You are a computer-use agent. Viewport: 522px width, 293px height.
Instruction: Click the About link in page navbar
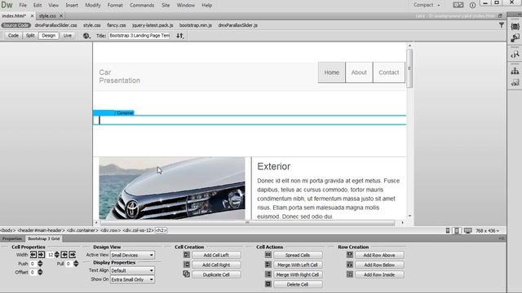coord(359,72)
